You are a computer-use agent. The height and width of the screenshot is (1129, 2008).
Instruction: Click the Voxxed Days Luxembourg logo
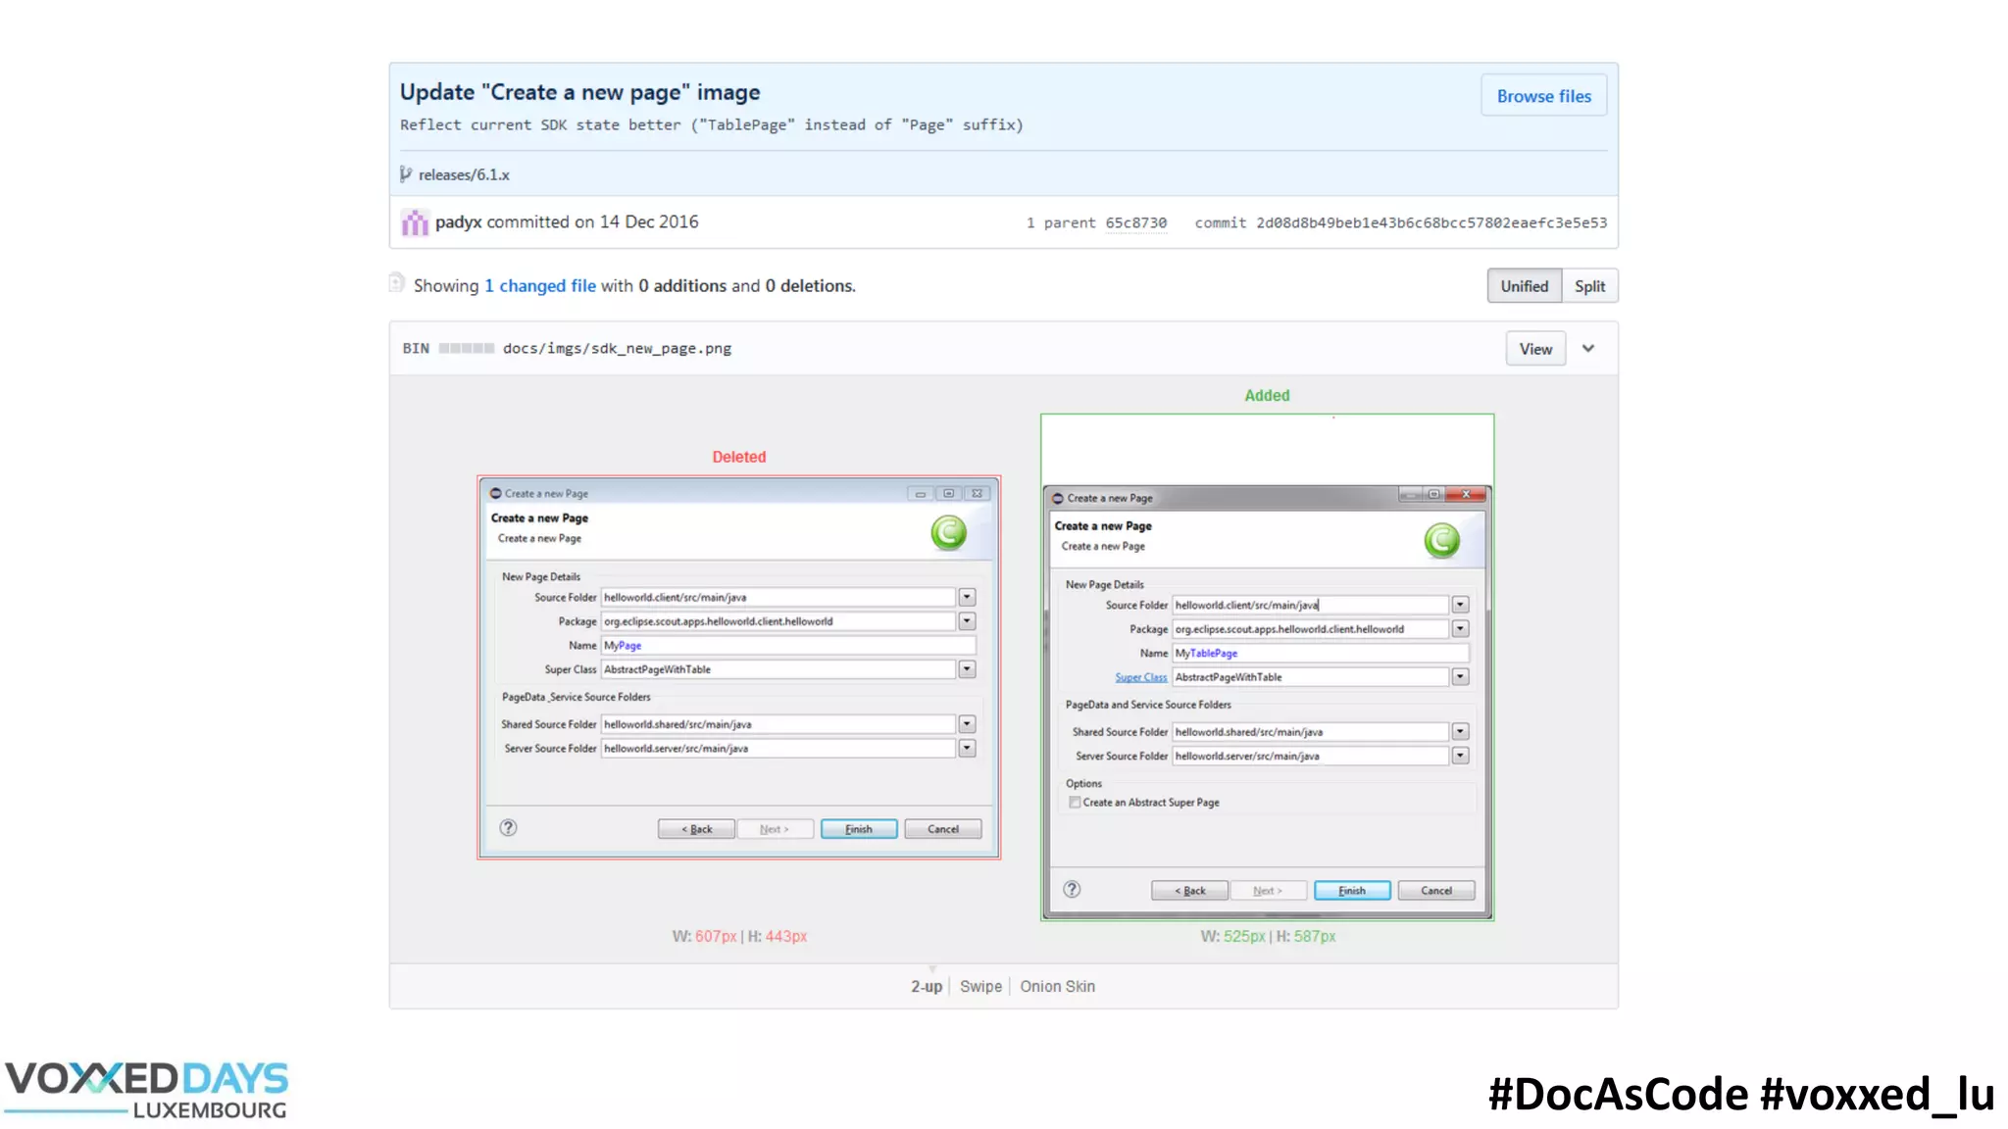pos(147,1090)
